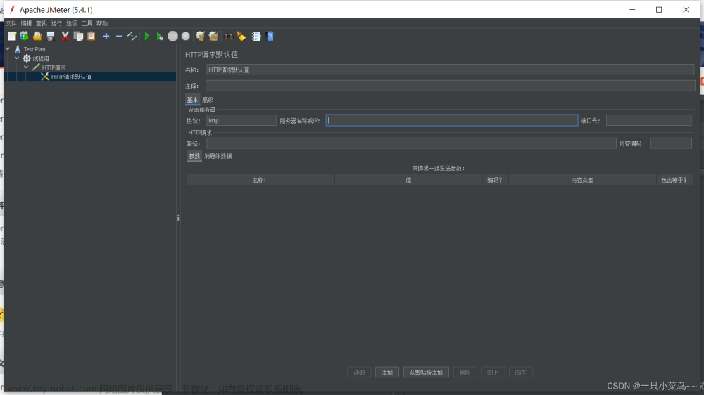This screenshot has width=704, height=395.
Task: Open the 编辑 menu
Action: tap(27, 23)
